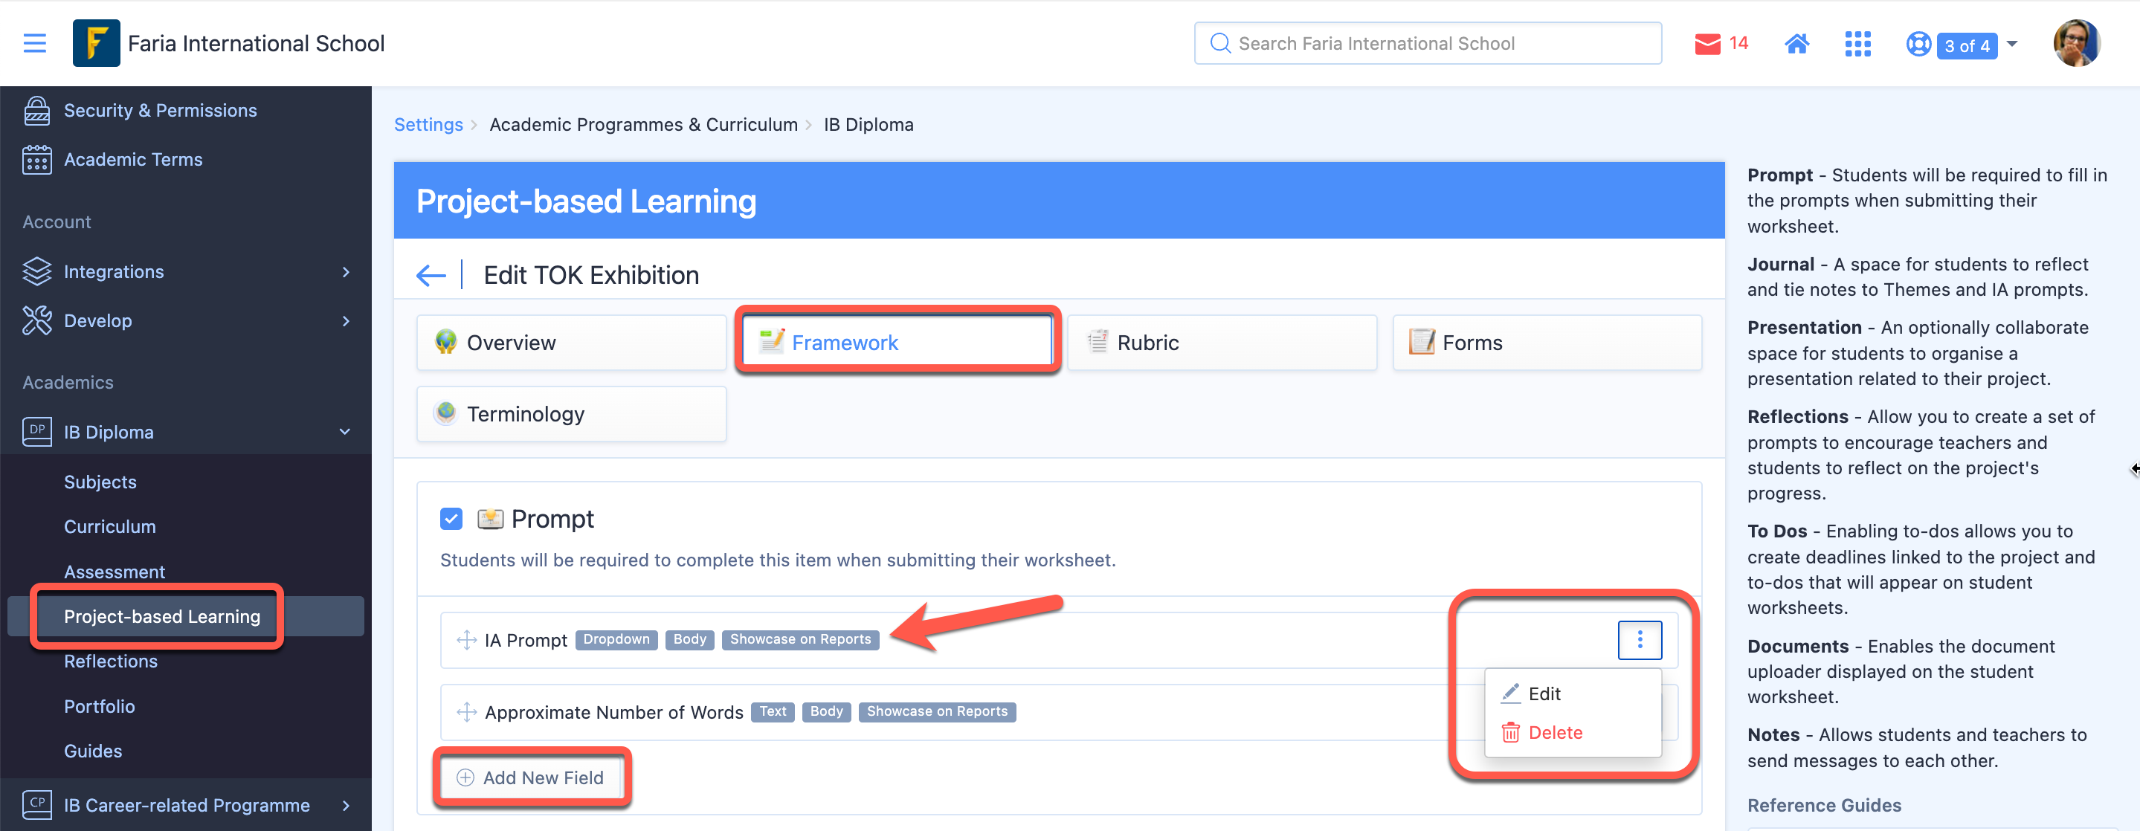
Task: Click the Academic Terms calendar icon
Action: [x=36, y=159]
